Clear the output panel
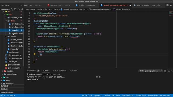 click(x=165, y=71)
